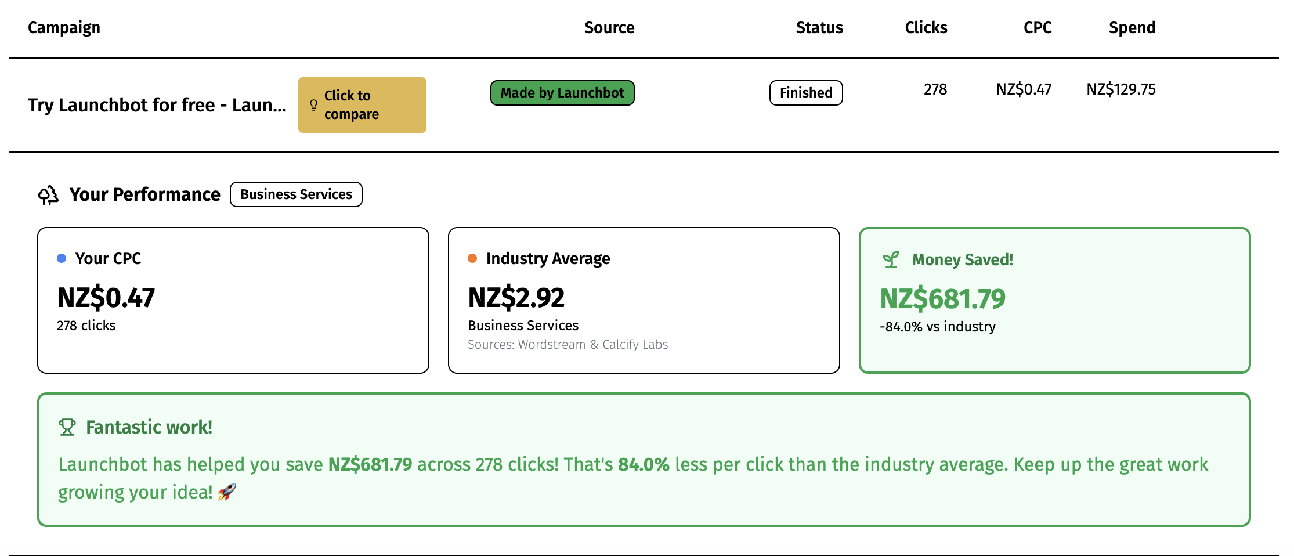
Task: Click the trees icon beside Your Performance
Action: pyautogui.click(x=48, y=195)
